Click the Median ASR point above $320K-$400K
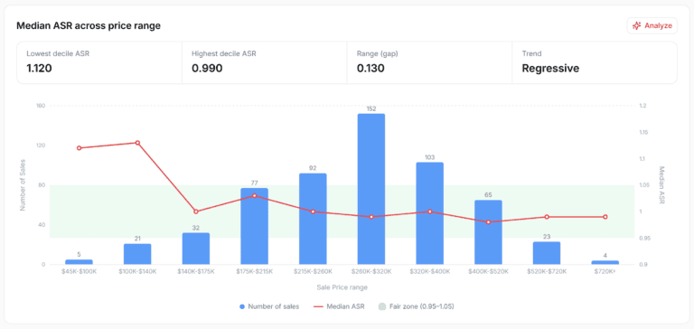 [430, 211]
